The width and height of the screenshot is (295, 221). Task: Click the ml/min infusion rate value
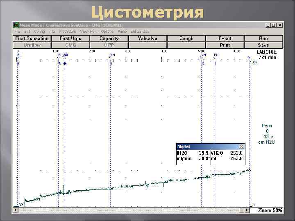204,158
